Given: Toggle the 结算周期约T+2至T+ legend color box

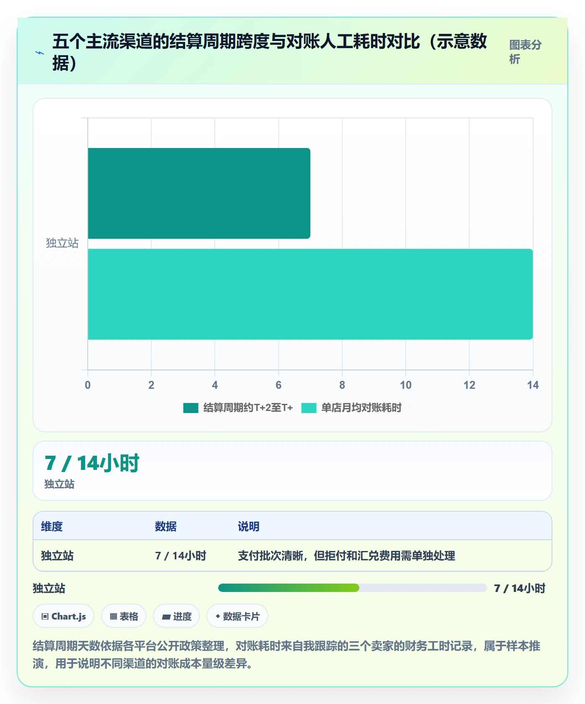Looking at the screenshot, I should (191, 408).
